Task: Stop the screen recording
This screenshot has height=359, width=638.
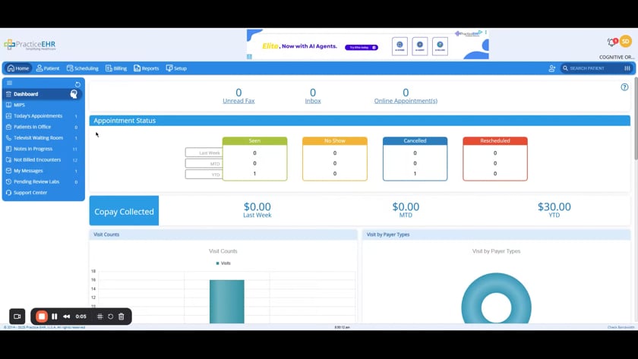Action: (42, 316)
